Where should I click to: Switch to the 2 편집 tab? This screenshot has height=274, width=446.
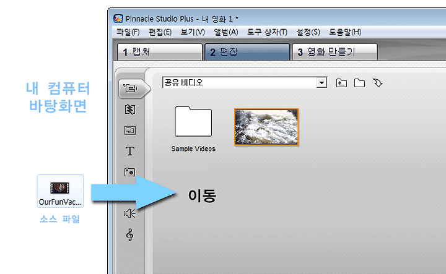point(247,52)
